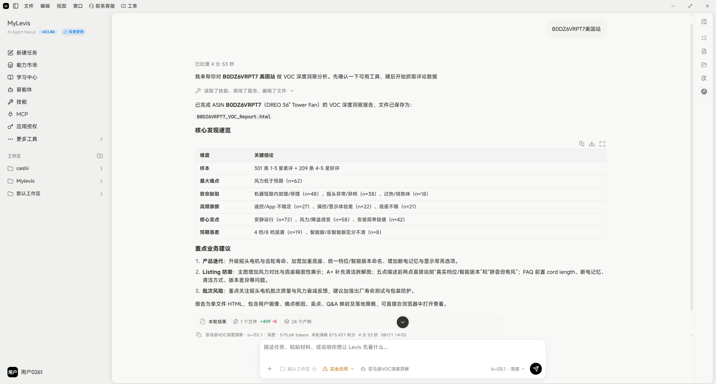This screenshot has width=716, height=384.
Task: Open the folder icon in right panel
Action: pyautogui.click(x=704, y=65)
